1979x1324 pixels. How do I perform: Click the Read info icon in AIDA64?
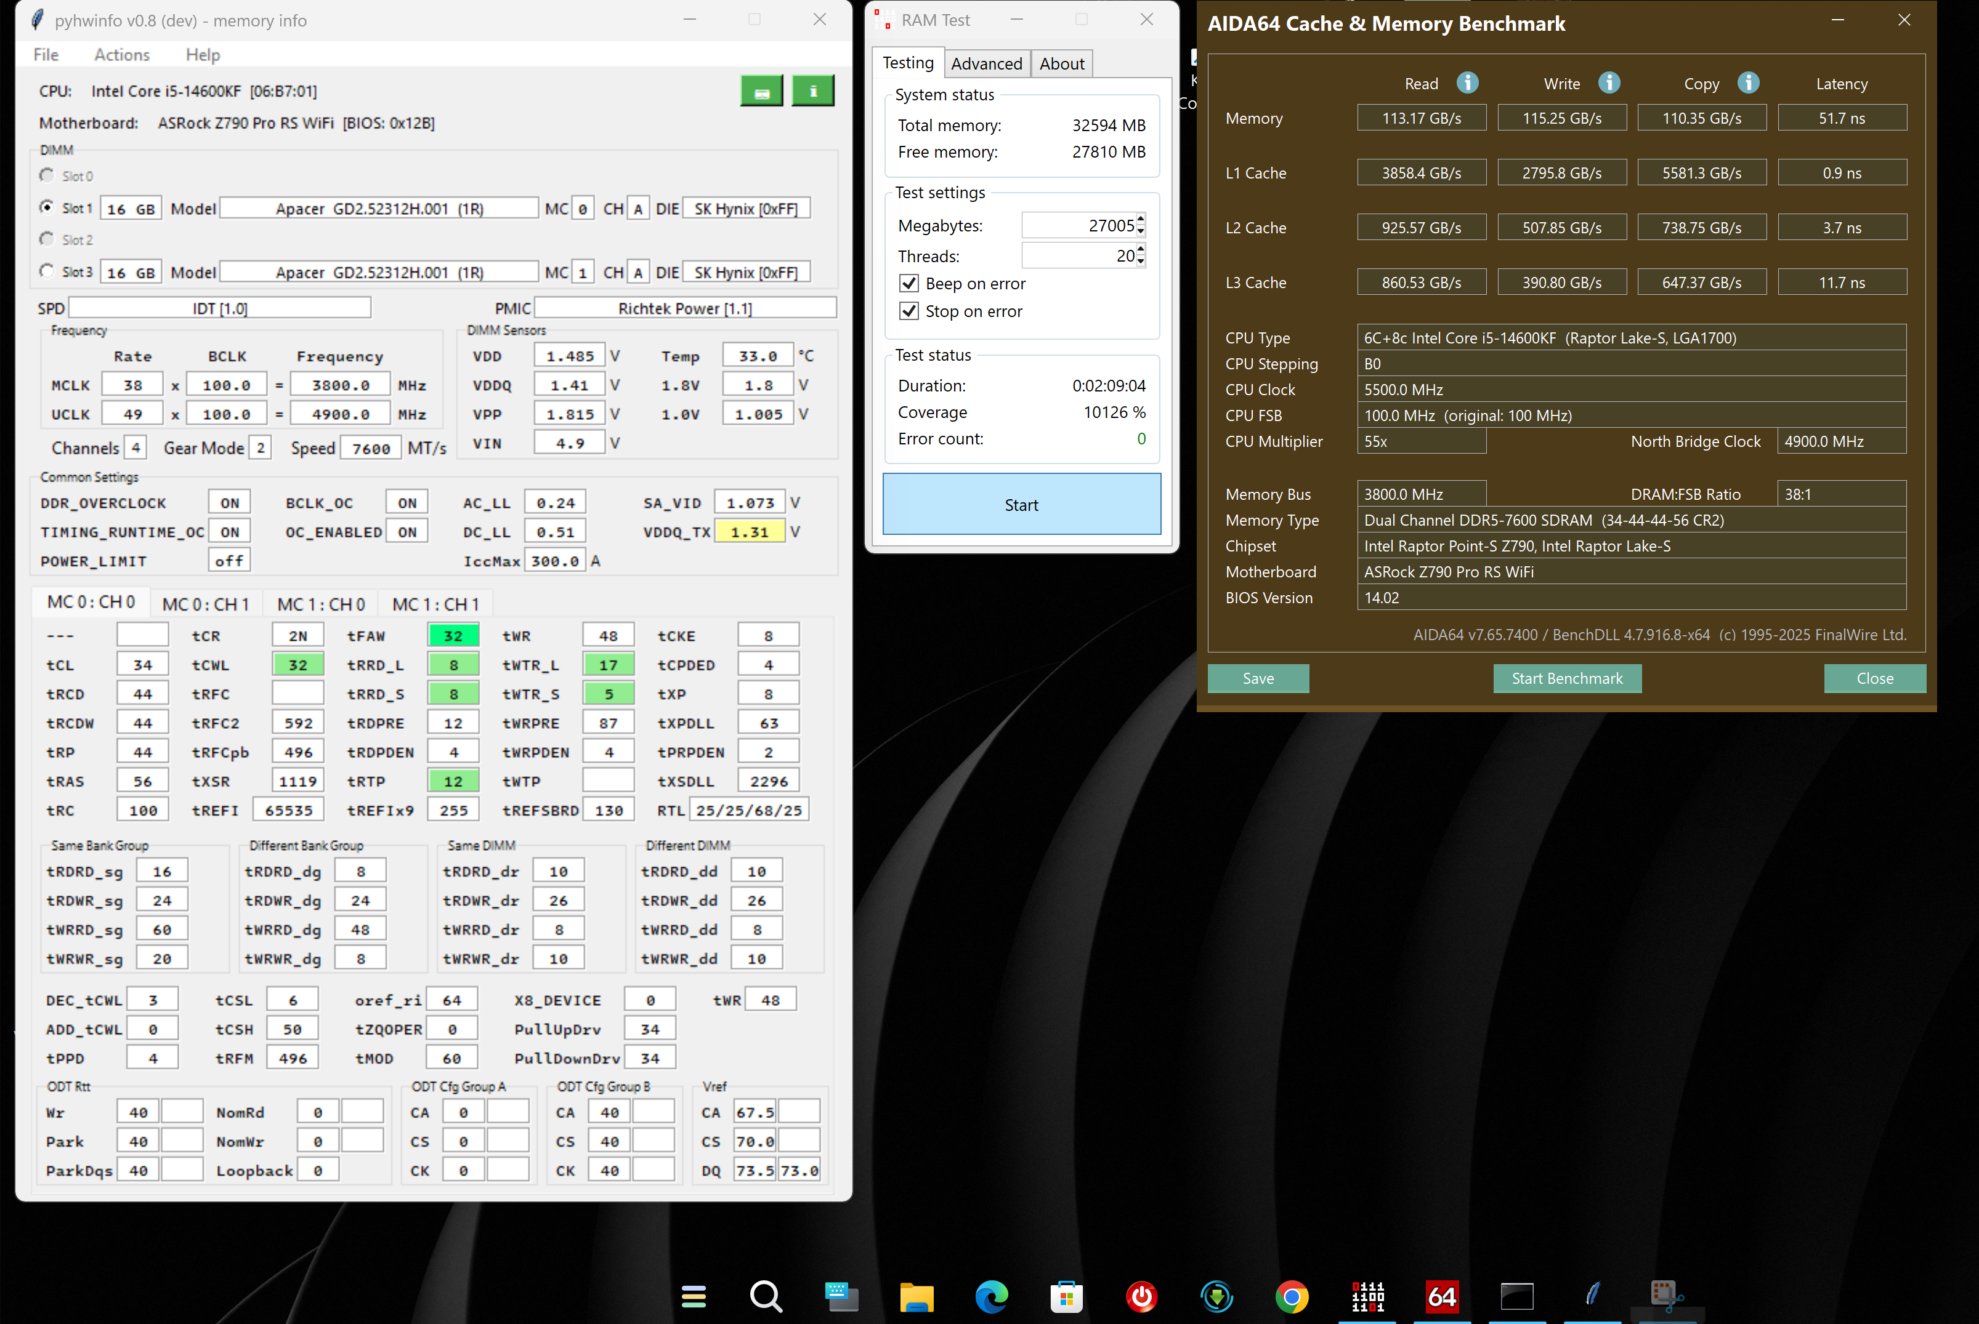(1468, 82)
